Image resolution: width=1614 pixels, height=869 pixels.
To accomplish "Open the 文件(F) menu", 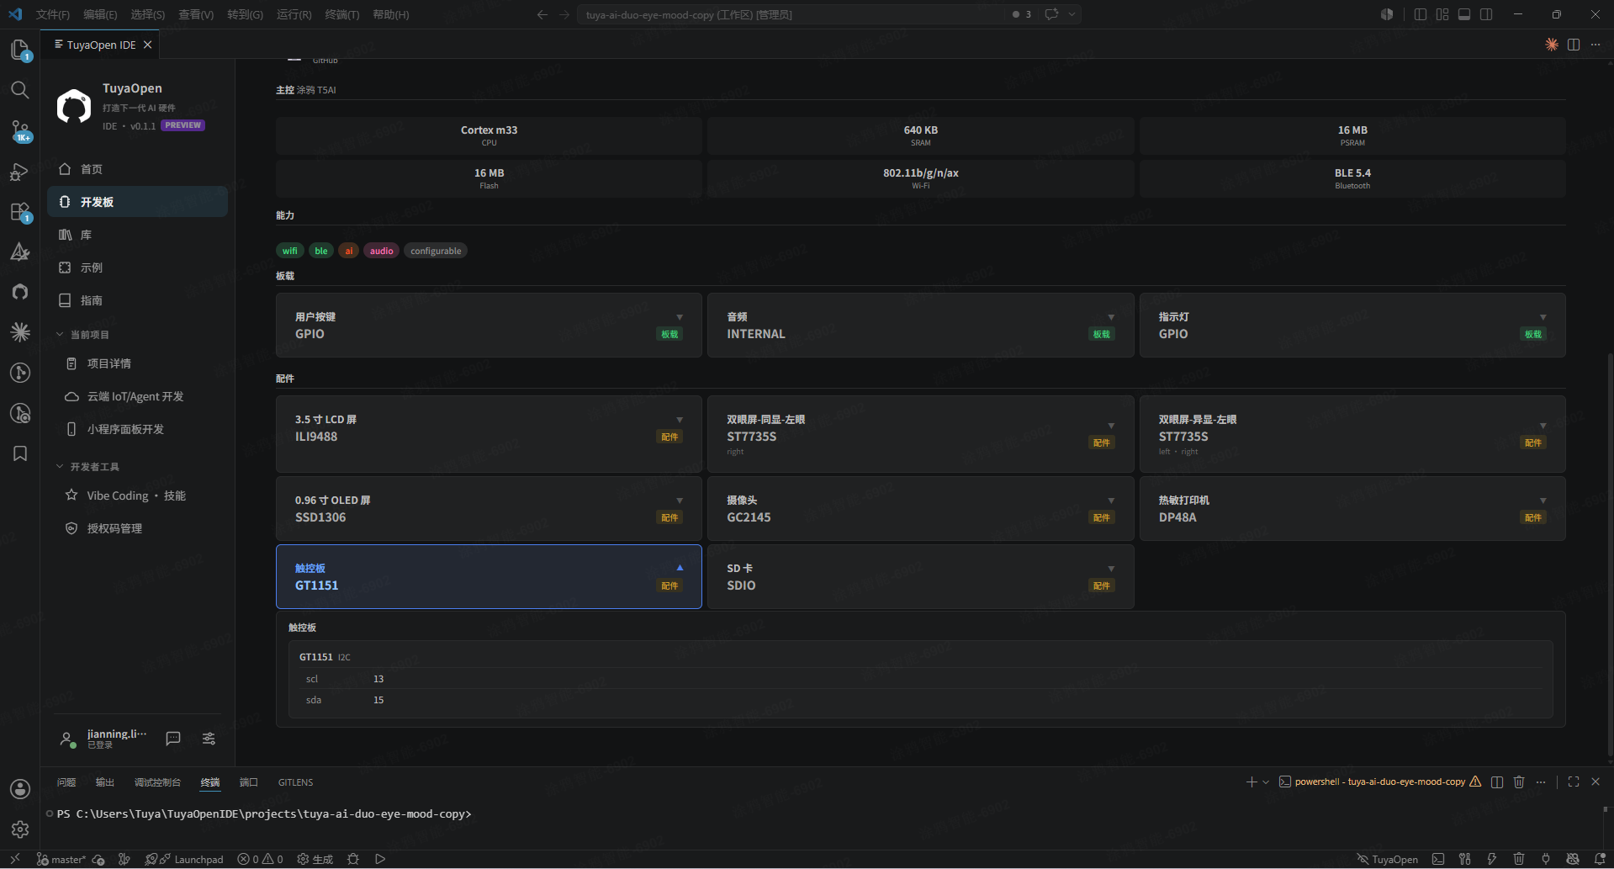I will (53, 14).
